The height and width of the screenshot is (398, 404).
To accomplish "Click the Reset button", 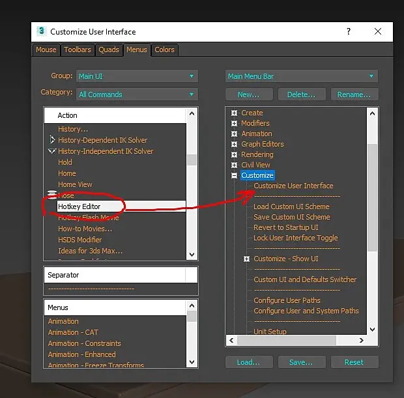I will pos(354,362).
